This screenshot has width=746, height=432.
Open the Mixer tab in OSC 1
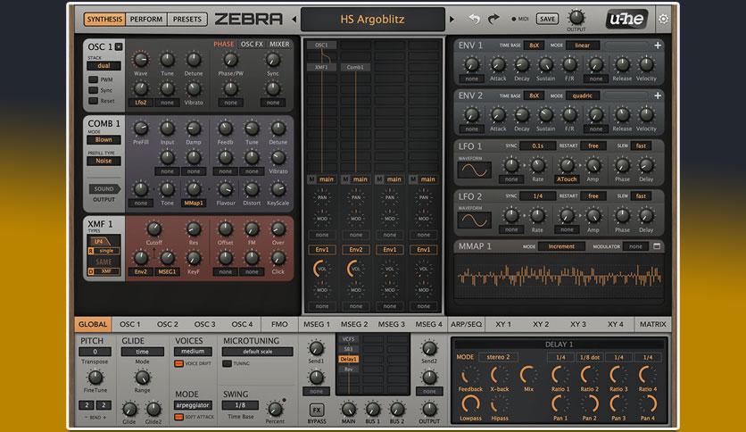coord(279,44)
